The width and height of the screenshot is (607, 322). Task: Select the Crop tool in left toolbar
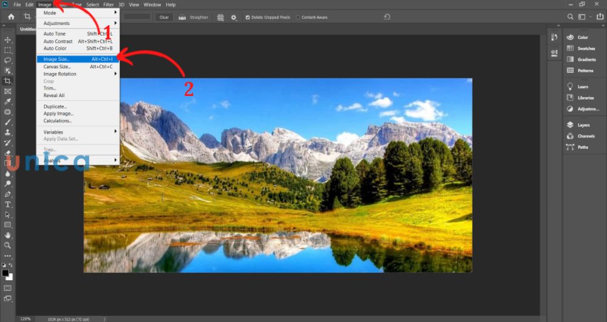[8, 81]
